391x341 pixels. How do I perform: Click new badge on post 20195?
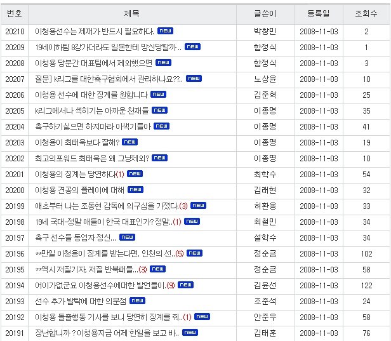(158, 269)
